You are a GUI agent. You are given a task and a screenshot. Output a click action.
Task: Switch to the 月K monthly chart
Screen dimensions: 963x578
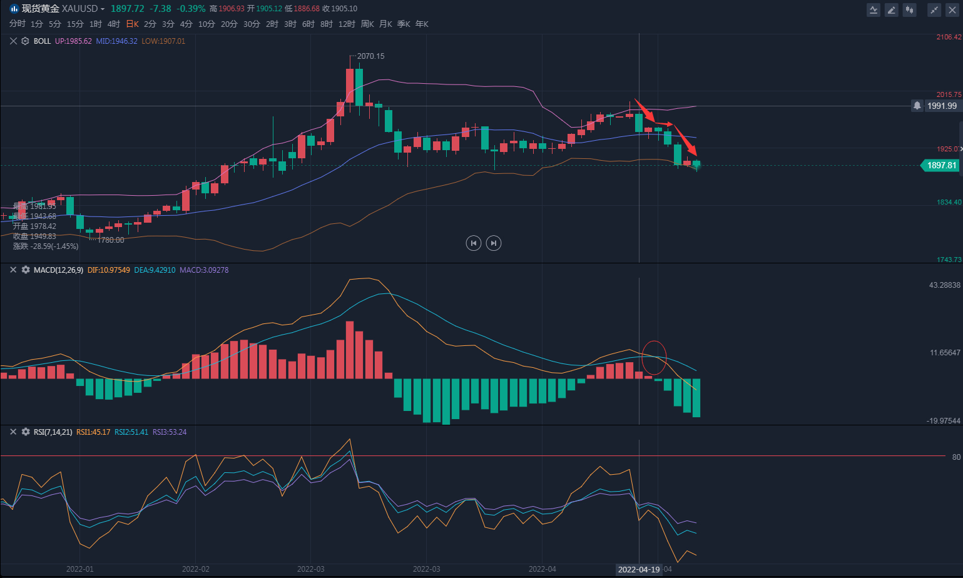pyautogui.click(x=385, y=24)
